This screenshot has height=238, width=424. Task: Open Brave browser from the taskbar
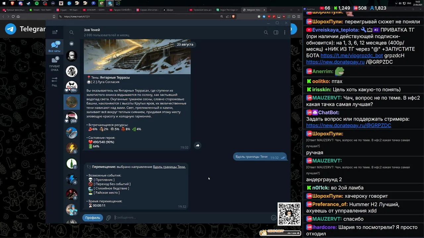pos(12,3)
